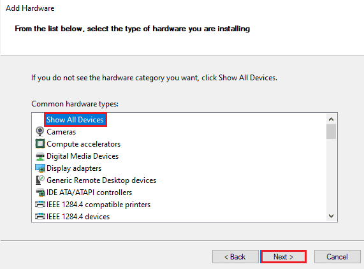364x269 pixels.
Task: Choose Compute accelerators from the list
Action: [84, 144]
